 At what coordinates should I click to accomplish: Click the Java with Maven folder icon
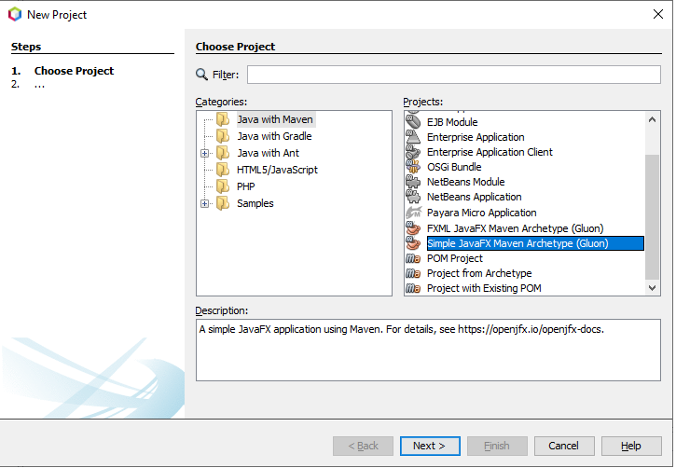point(223,119)
